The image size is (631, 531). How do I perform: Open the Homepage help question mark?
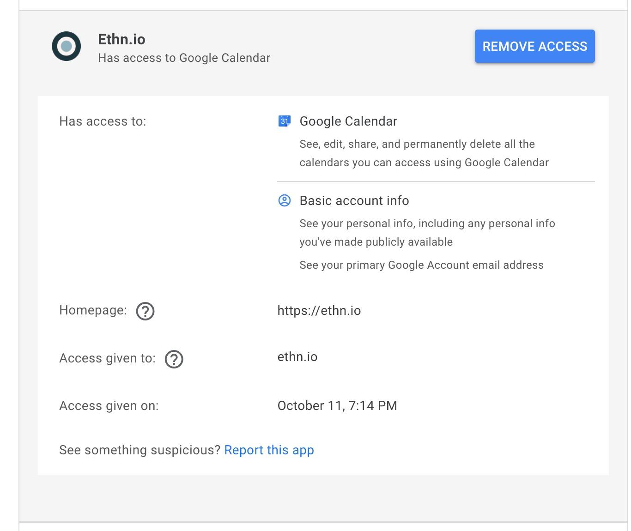[x=145, y=311]
